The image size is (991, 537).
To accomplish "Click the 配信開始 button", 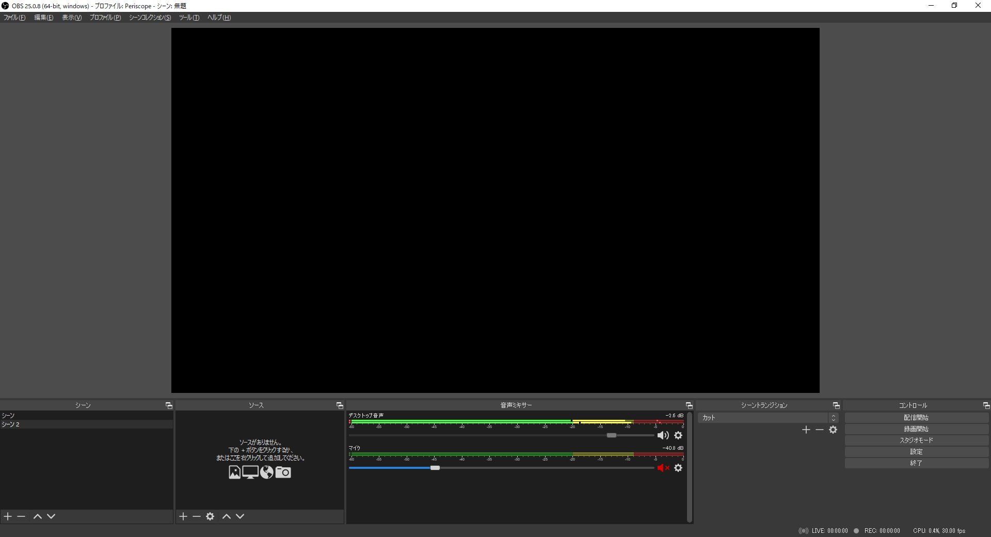I will click(x=917, y=418).
